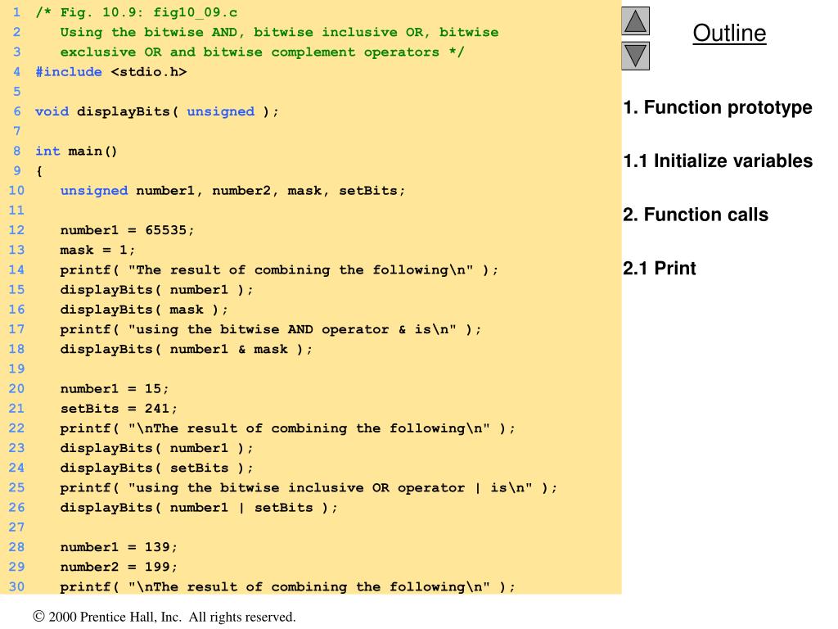Click the Prentice Hall copyright notice
The height and width of the screenshot is (629, 838).
tap(164, 617)
